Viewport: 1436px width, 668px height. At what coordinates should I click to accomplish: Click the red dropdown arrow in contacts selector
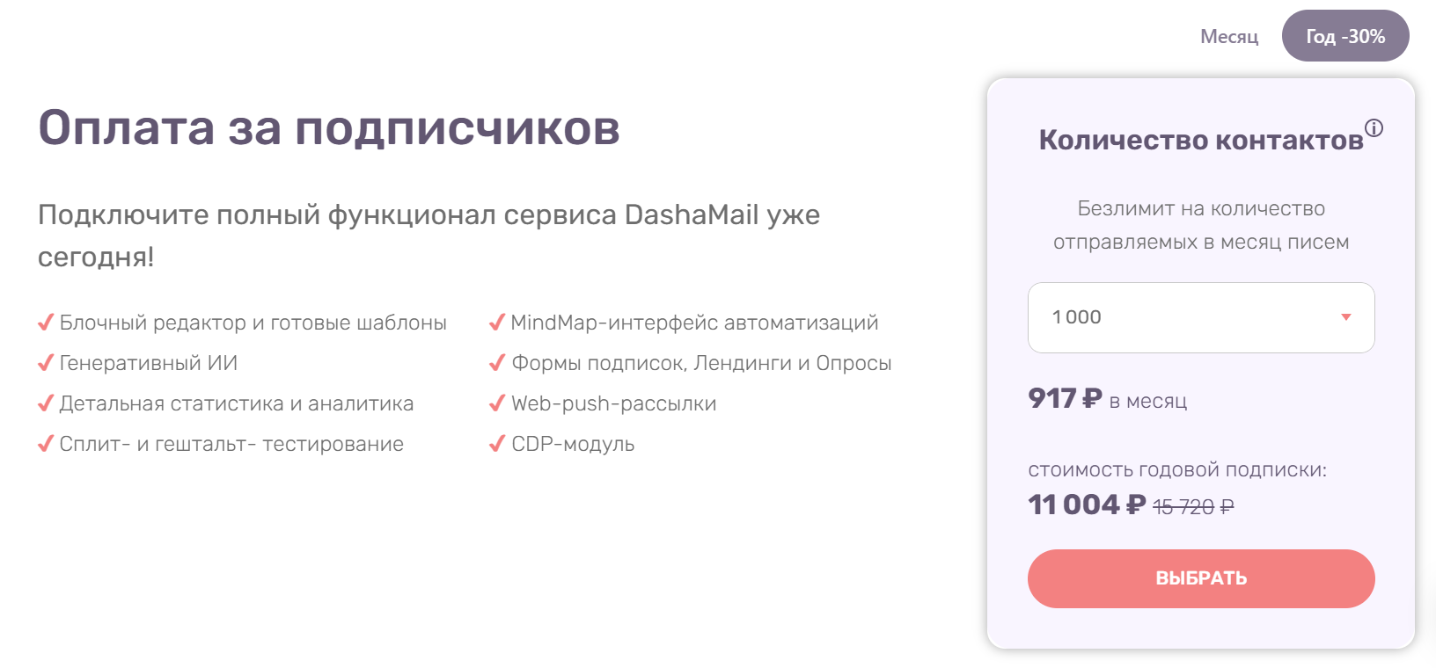click(1344, 317)
